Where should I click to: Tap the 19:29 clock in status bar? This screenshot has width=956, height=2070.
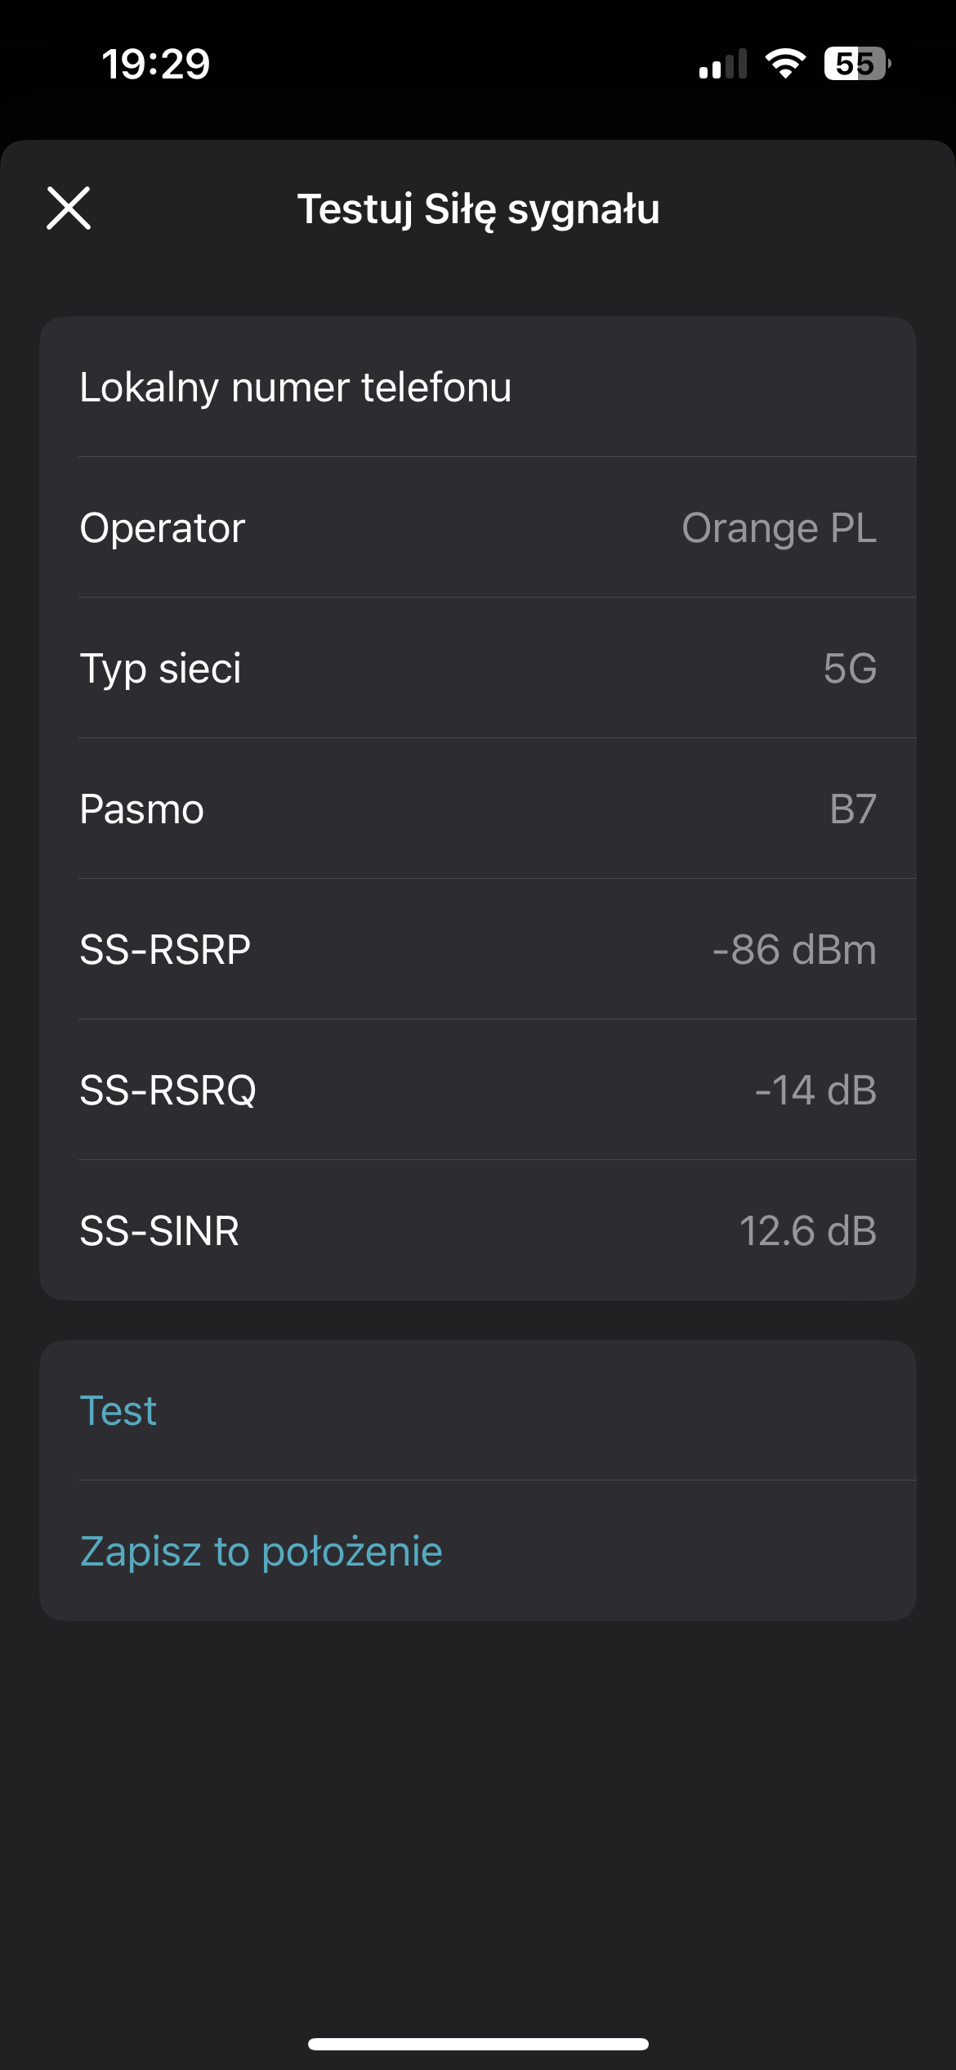coord(155,64)
